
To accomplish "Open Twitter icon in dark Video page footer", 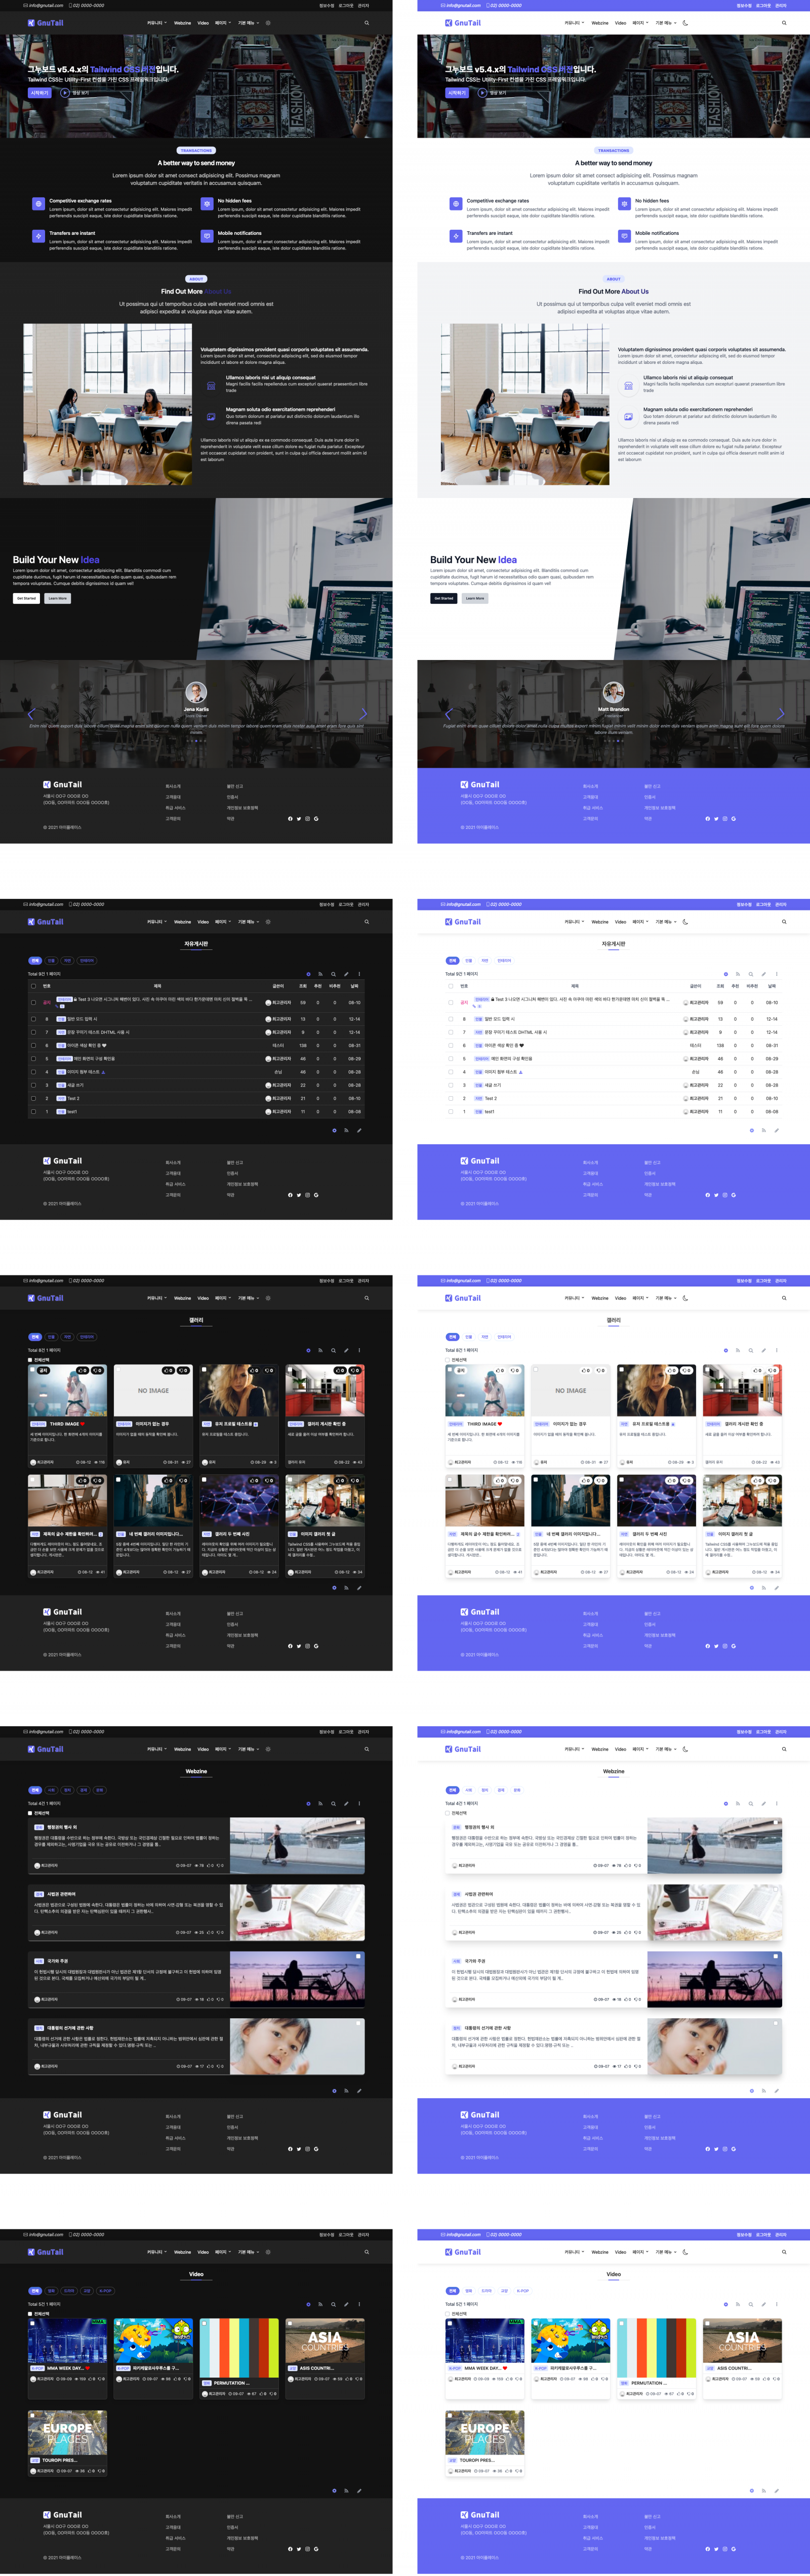I will pos(299,2548).
